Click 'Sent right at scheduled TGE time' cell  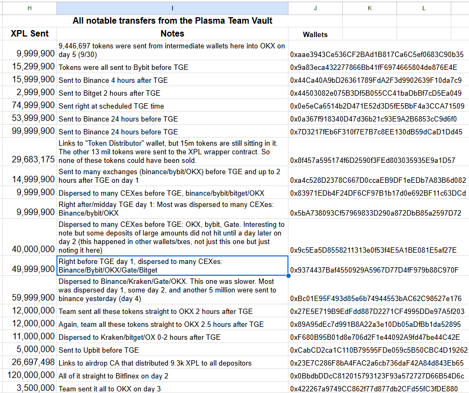tap(172, 106)
